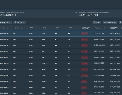Click the AC value in the SLIN column
122x95 pixels.
56,87
